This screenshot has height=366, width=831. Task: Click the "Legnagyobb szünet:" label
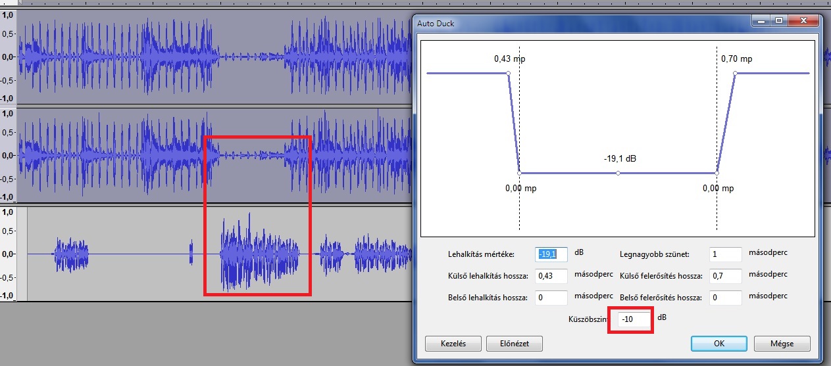(x=653, y=254)
